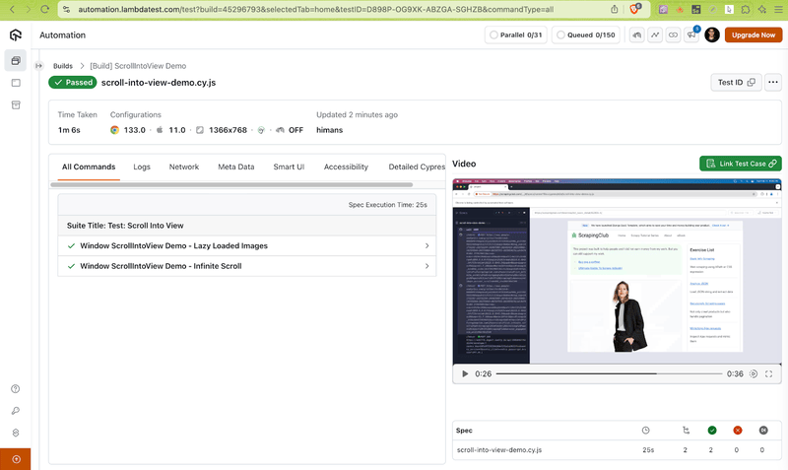Click the 1366x768 resolution icon

(x=200, y=130)
